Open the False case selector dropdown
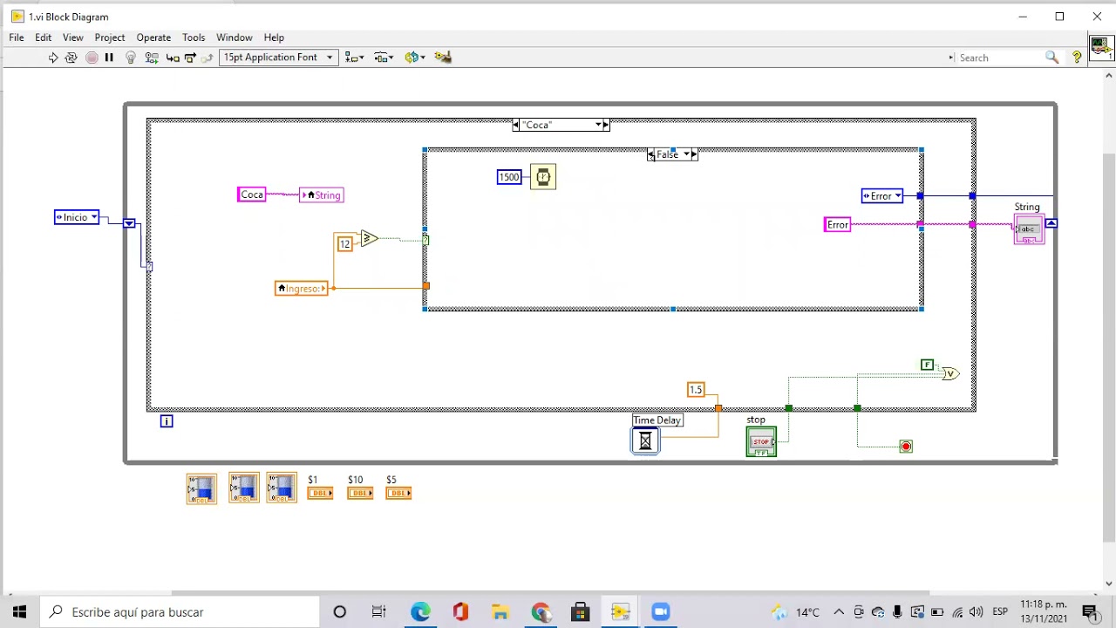The width and height of the screenshot is (1116, 628). tap(686, 154)
